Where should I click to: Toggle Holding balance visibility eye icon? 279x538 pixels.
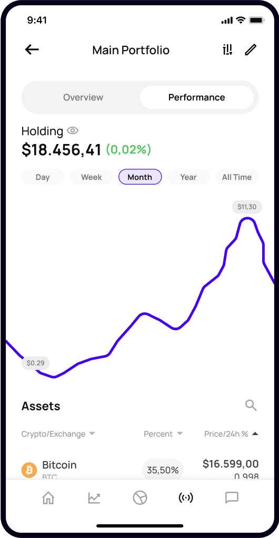pyautogui.click(x=73, y=131)
